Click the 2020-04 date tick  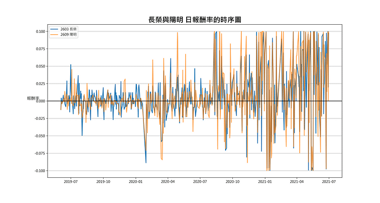pyautogui.click(x=168, y=182)
